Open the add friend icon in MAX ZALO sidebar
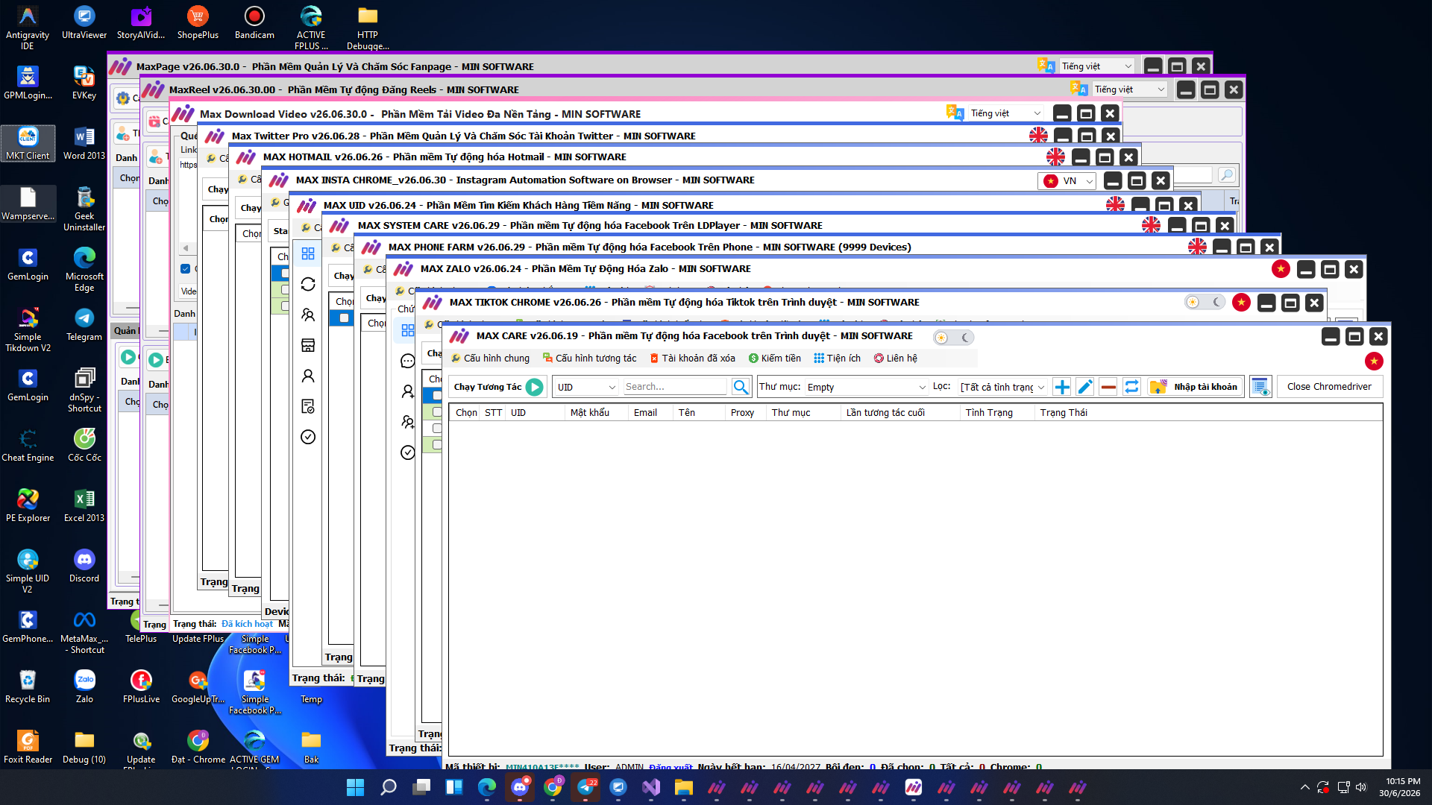This screenshot has width=1432, height=805. point(407,391)
